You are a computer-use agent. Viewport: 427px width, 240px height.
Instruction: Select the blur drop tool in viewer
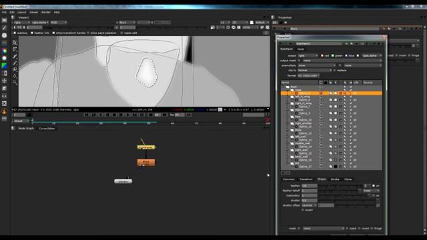(x=15, y=76)
